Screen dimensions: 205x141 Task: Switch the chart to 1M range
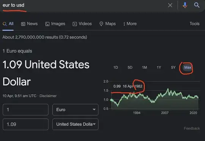pos(145,67)
